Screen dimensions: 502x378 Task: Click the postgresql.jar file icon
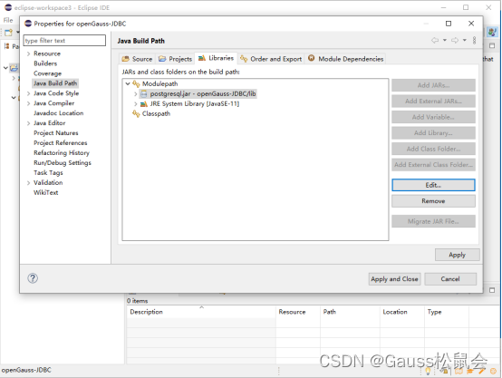[x=144, y=94]
